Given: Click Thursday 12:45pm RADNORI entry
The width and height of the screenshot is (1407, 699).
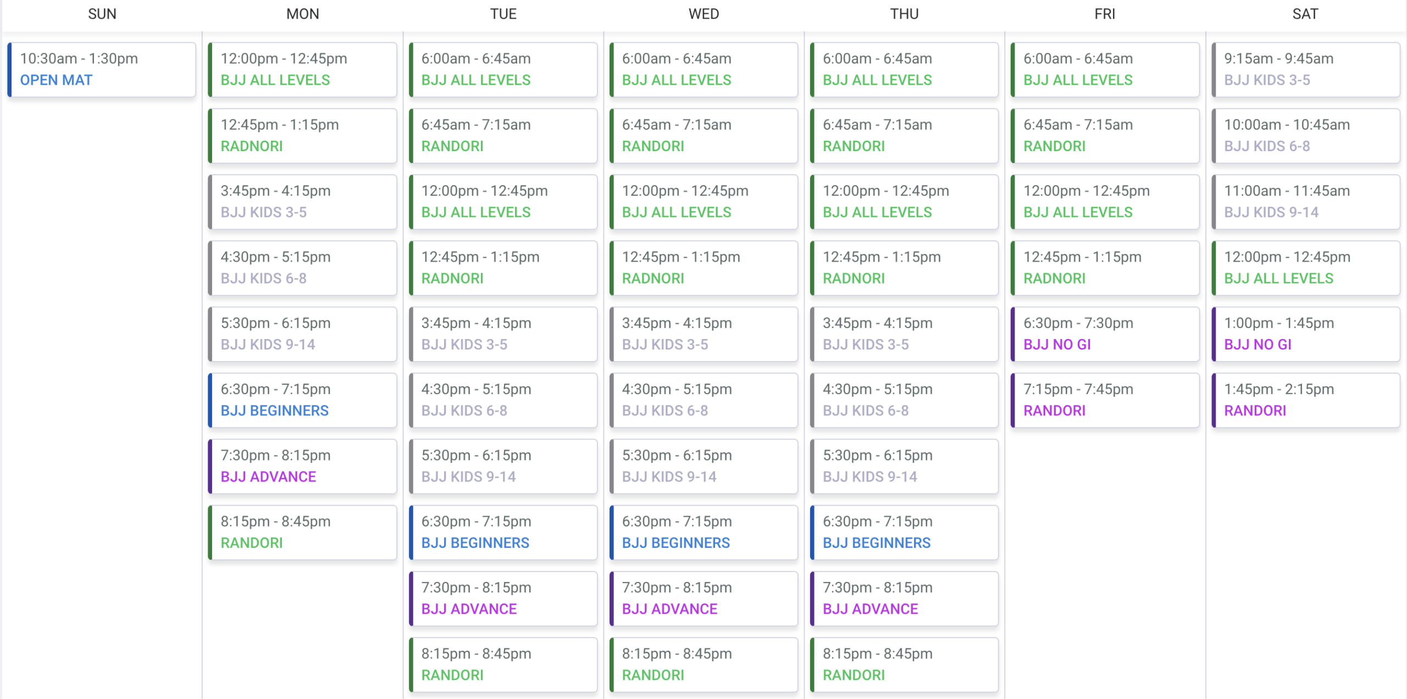Looking at the screenshot, I should click(904, 268).
